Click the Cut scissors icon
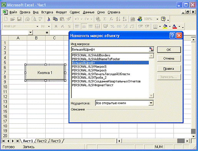Screen dimensions: 198x151 point(49,19)
